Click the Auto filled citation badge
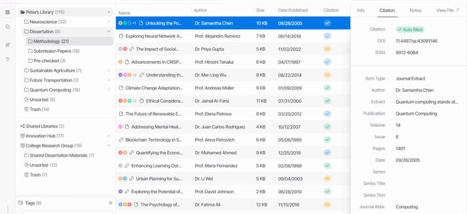Image resolution: width=467 pixels, height=214 pixels. 410,29
